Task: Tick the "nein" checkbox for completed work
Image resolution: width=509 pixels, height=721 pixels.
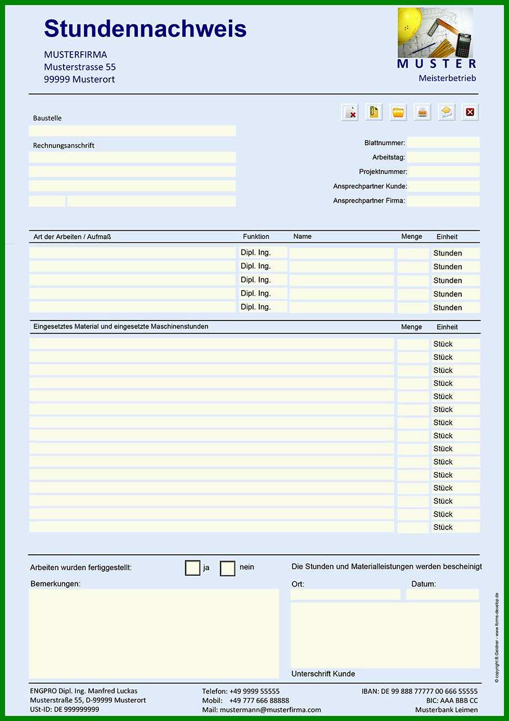Action: [227, 568]
